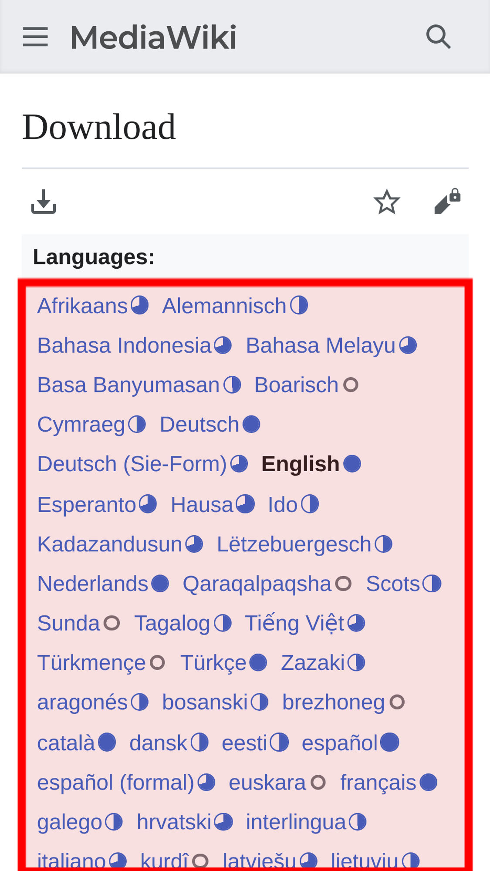Click the download page icon
Image resolution: width=490 pixels, height=871 pixels.
coord(44,202)
